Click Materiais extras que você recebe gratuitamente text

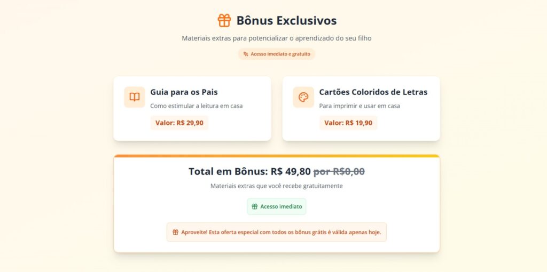[x=277, y=186]
